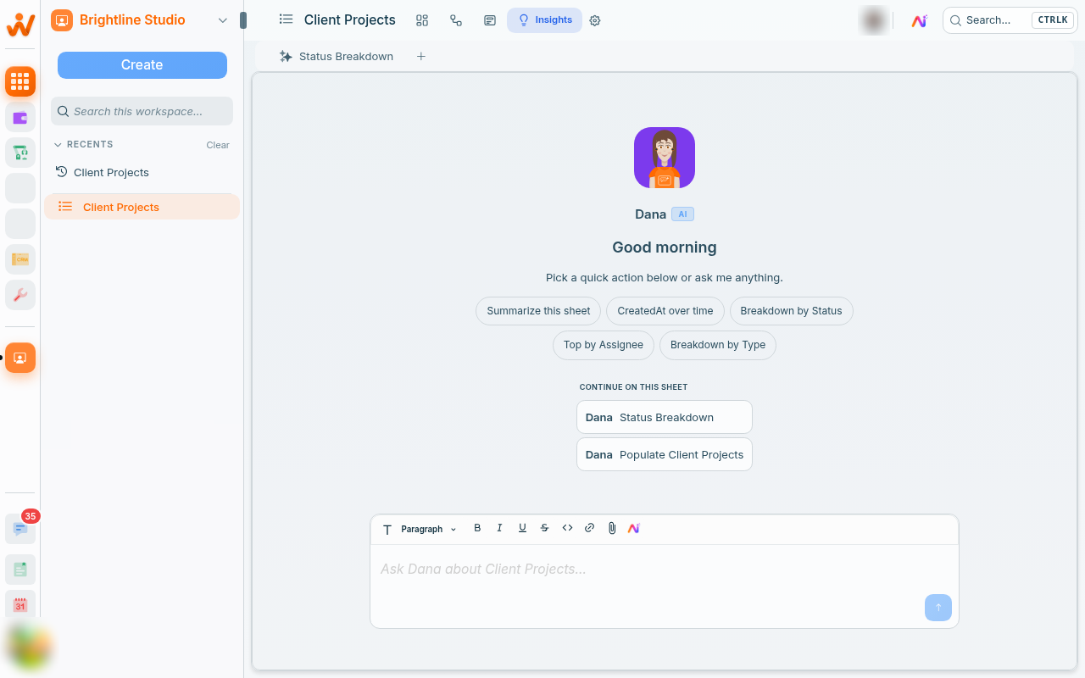This screenshot has height=678, width=1085.
Task: Open the Status Breakdown tab
Action: tap(337, 56)
